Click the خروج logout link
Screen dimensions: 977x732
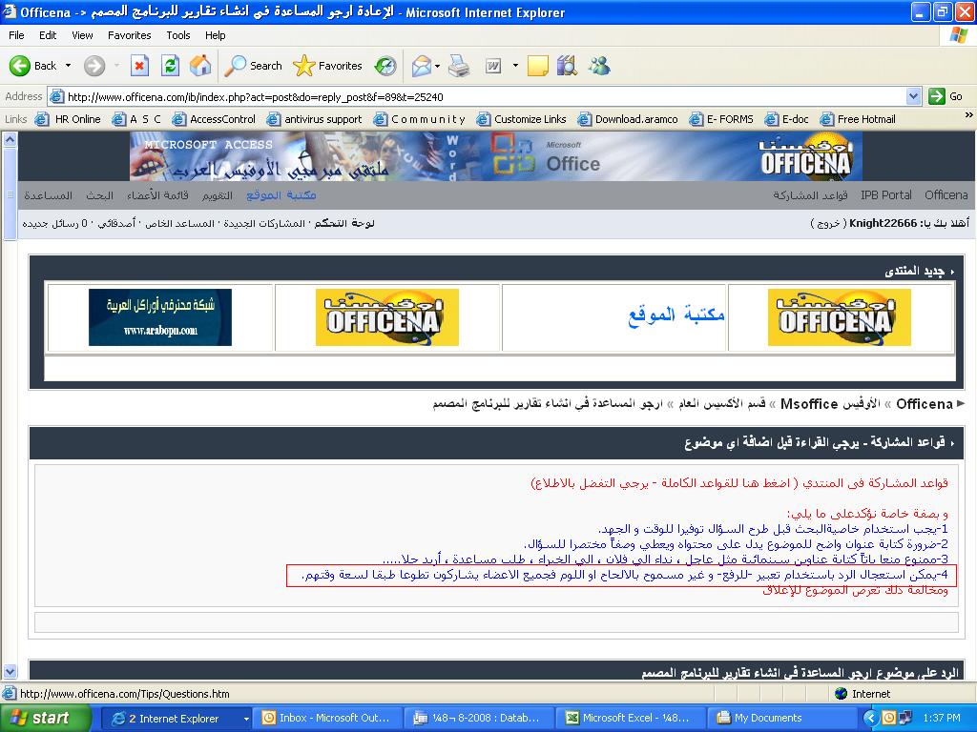827,223
